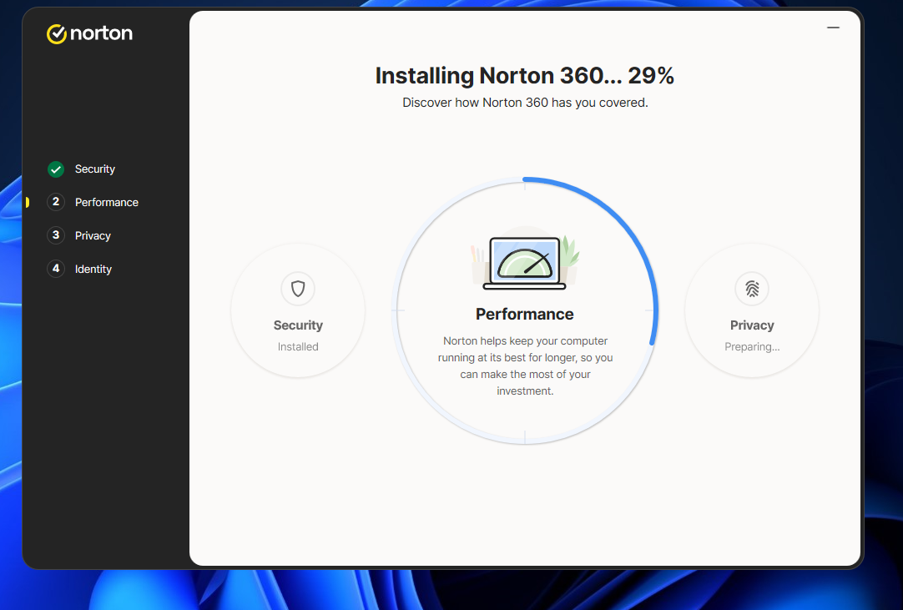
Task: Select step 2 number badge for Performance
Action: (56, 202)
